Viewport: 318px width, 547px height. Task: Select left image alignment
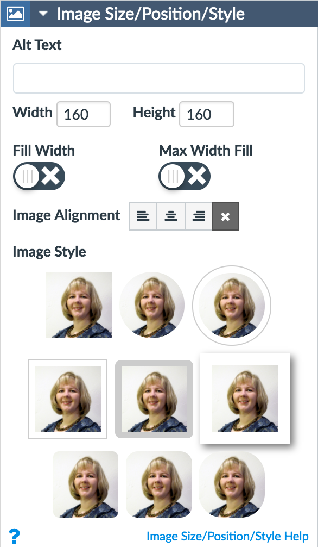tap(143, 216)
